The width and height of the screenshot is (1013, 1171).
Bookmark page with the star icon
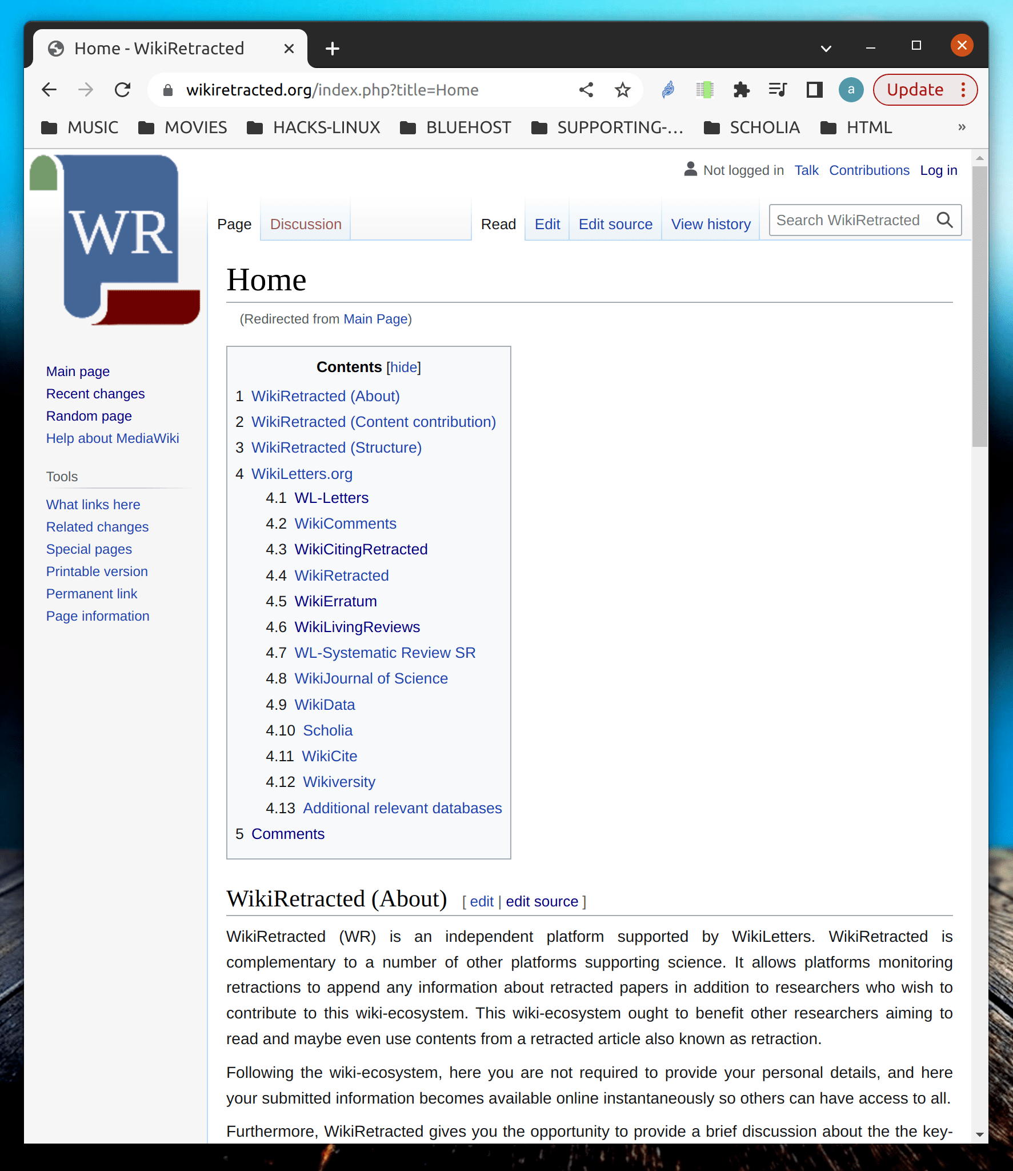click(622, 90)
